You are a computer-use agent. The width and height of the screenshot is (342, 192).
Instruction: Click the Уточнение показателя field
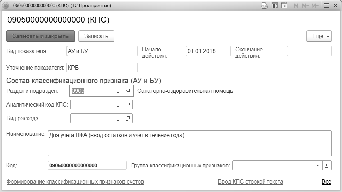click(x=102, y=68)
